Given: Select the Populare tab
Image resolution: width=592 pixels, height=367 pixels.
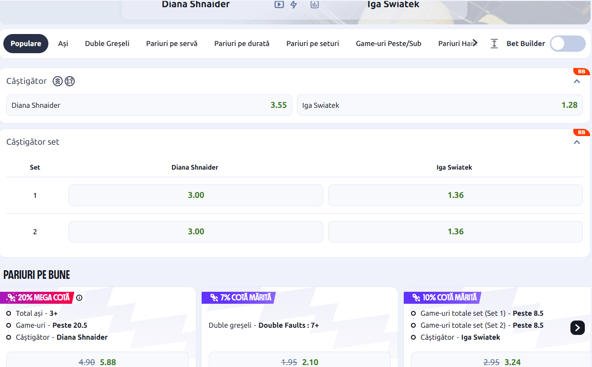Looking at the screenshot, I should pos(26,44).
